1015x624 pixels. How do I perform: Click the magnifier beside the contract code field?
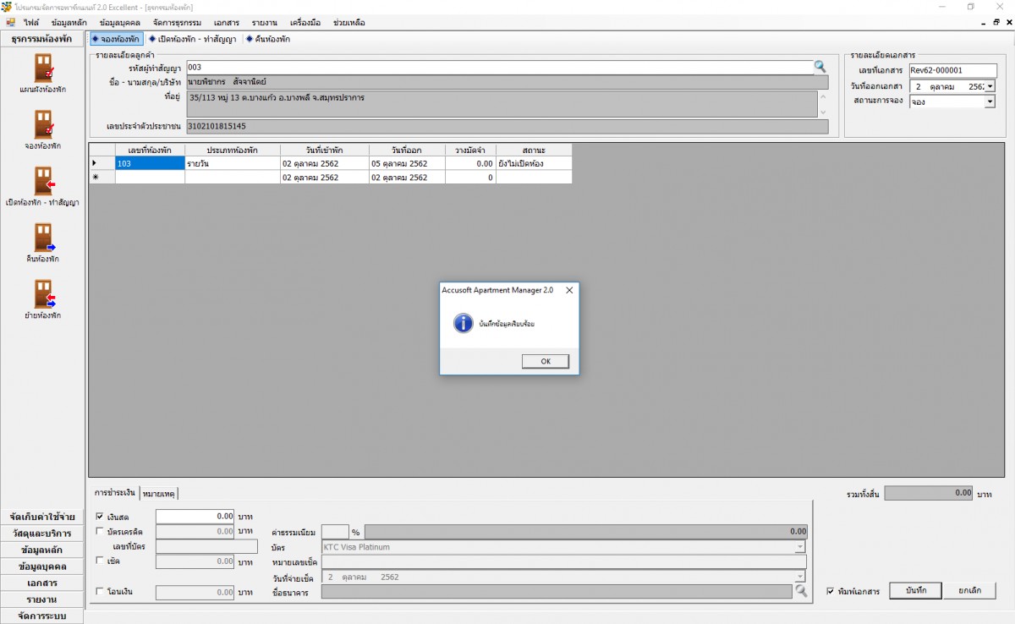(x=820, y=67)
